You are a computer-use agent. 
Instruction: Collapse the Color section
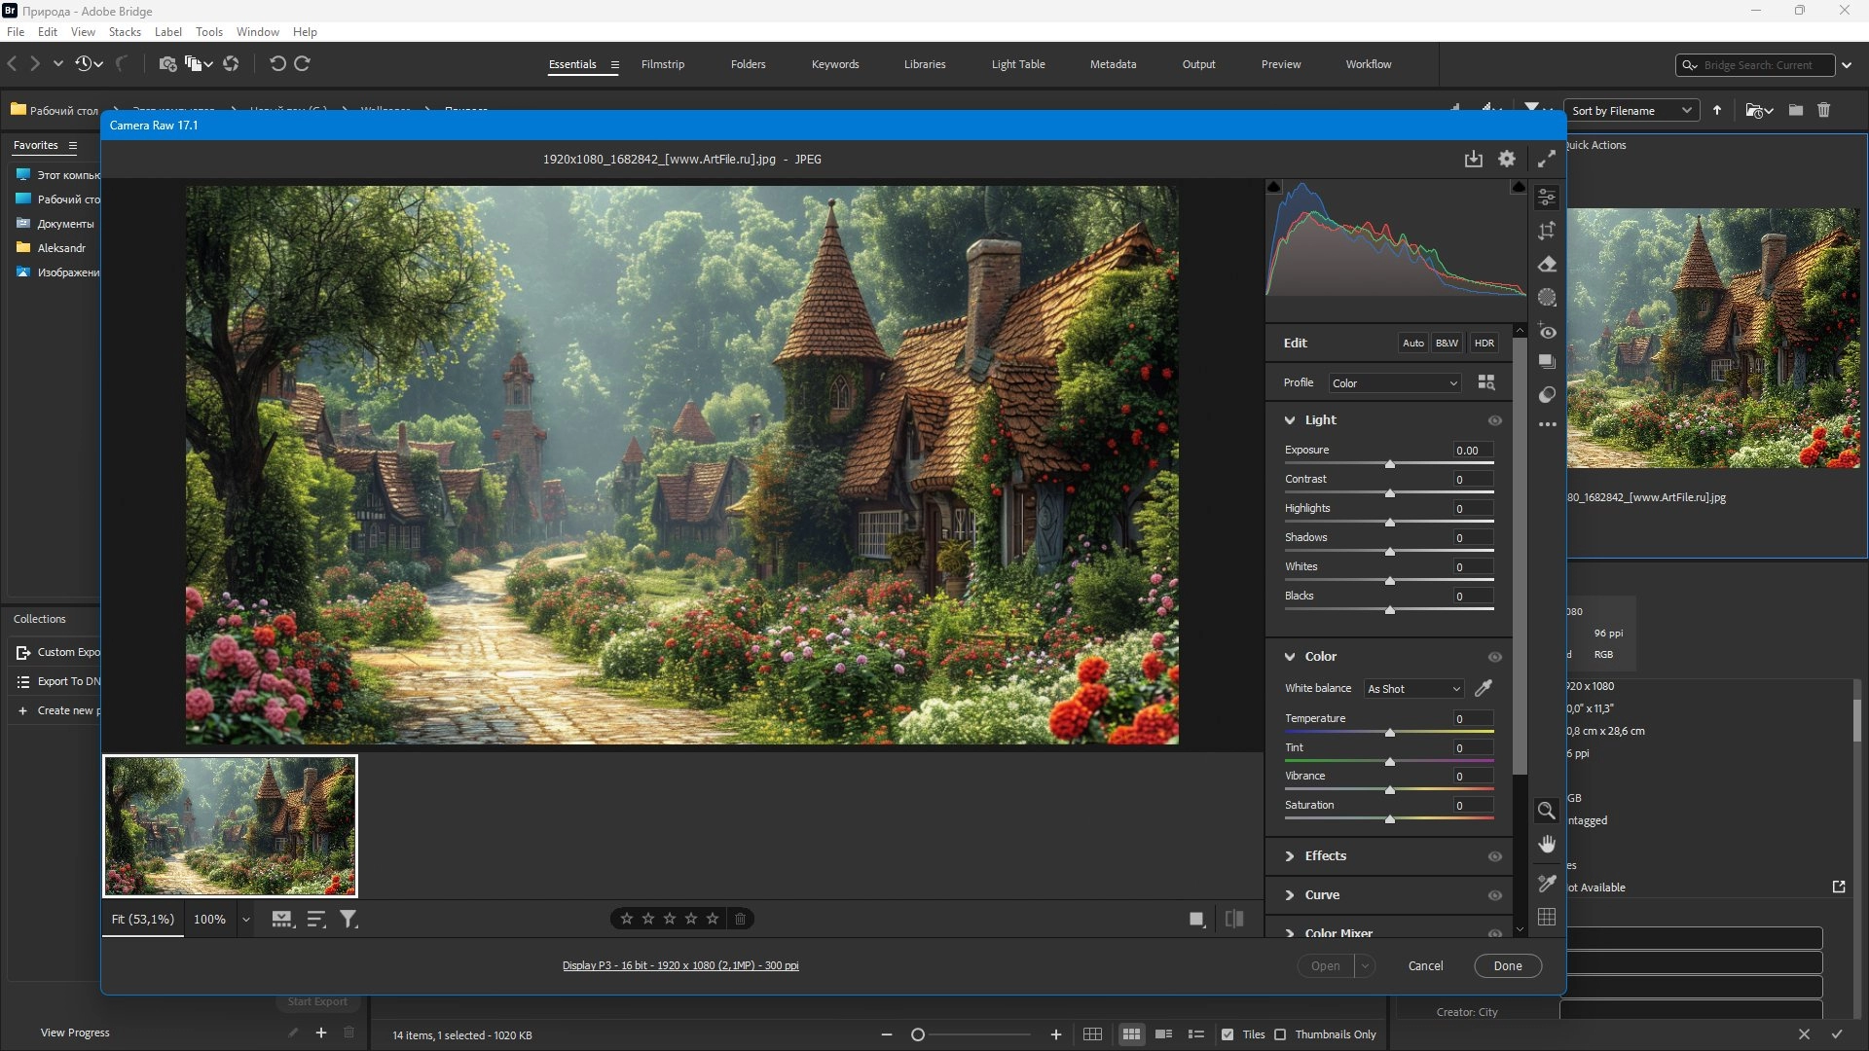click(1290, 657)
